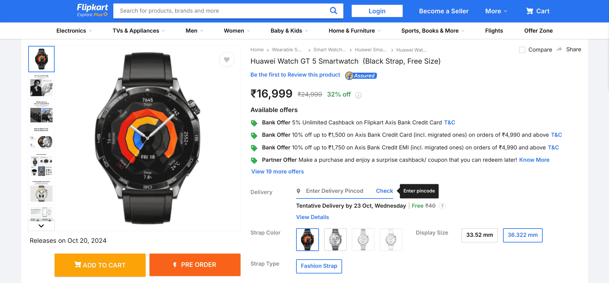Viewport: 609px width, 283px height.
Task: Select the blue strap color swatch
Action: pos(335,240)
